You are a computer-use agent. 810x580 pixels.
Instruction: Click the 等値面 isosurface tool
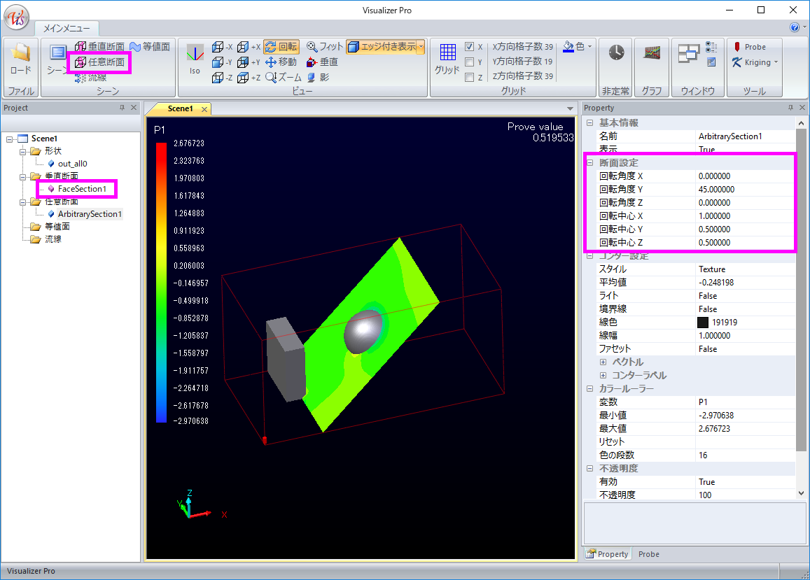tap(149, 47)
